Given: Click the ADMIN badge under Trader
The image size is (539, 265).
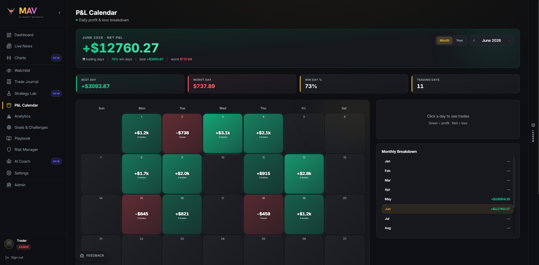Looking at the screenshot, I should coord(24,247).
